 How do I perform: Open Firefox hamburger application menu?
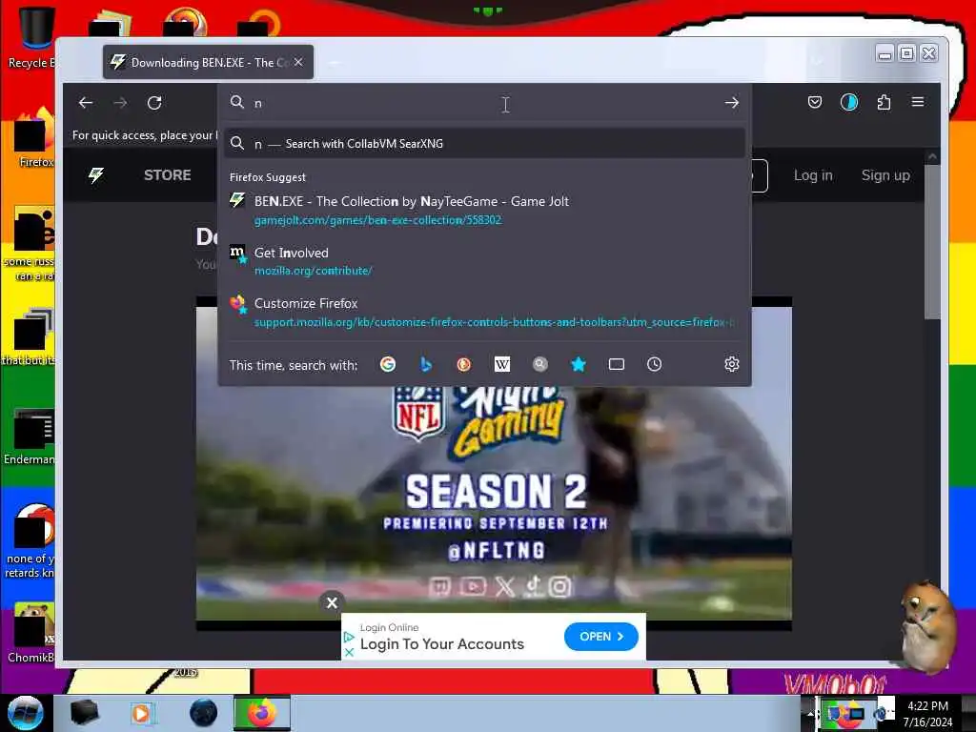pos(918,101)
